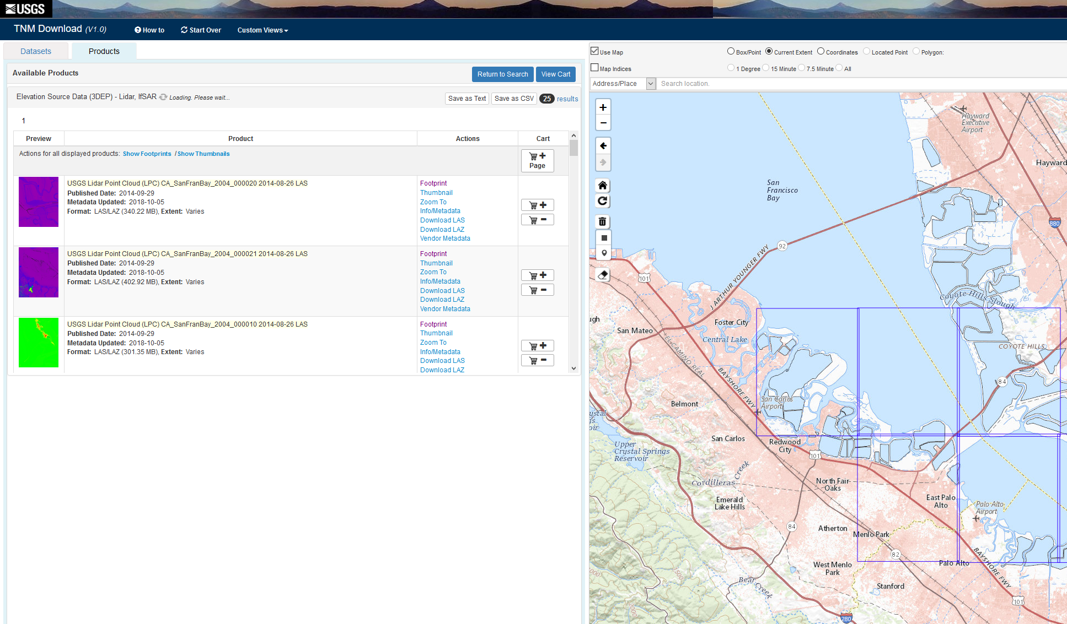Viewport: 1067px width, 624px height.
Task: Click product list scroll down arrow
Action: pos(574,368)
